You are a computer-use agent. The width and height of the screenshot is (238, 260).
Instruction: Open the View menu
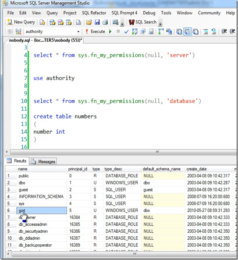(36, 13)
